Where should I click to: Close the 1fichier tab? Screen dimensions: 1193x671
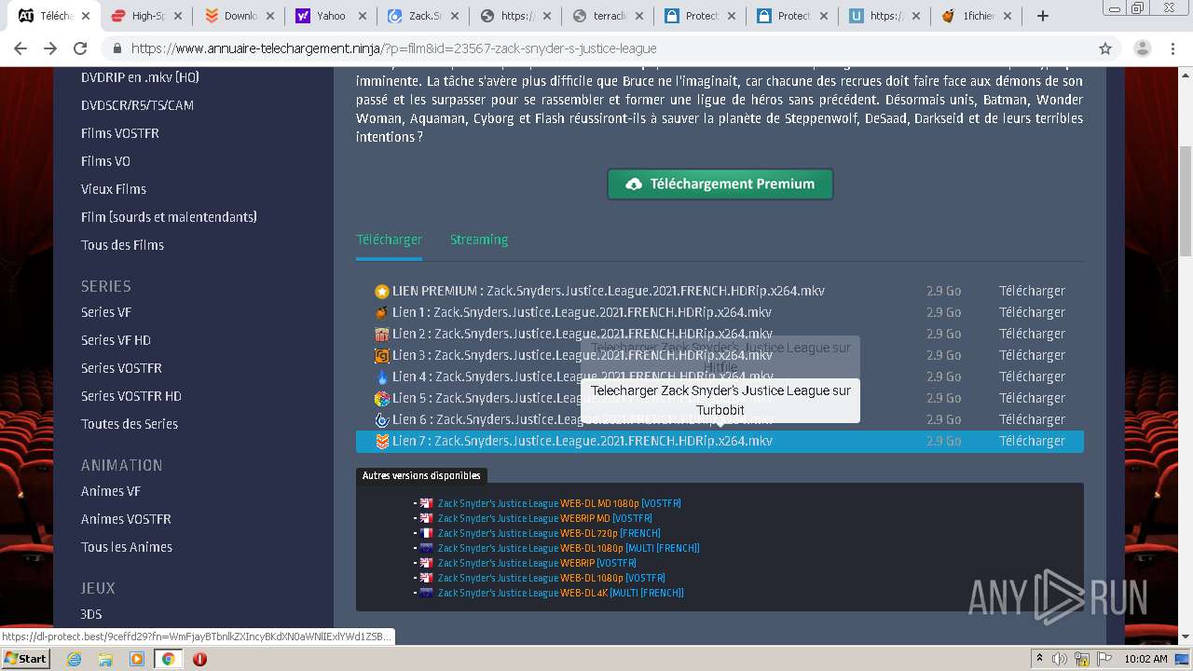pyautogui.click(x=1009, y=16)
